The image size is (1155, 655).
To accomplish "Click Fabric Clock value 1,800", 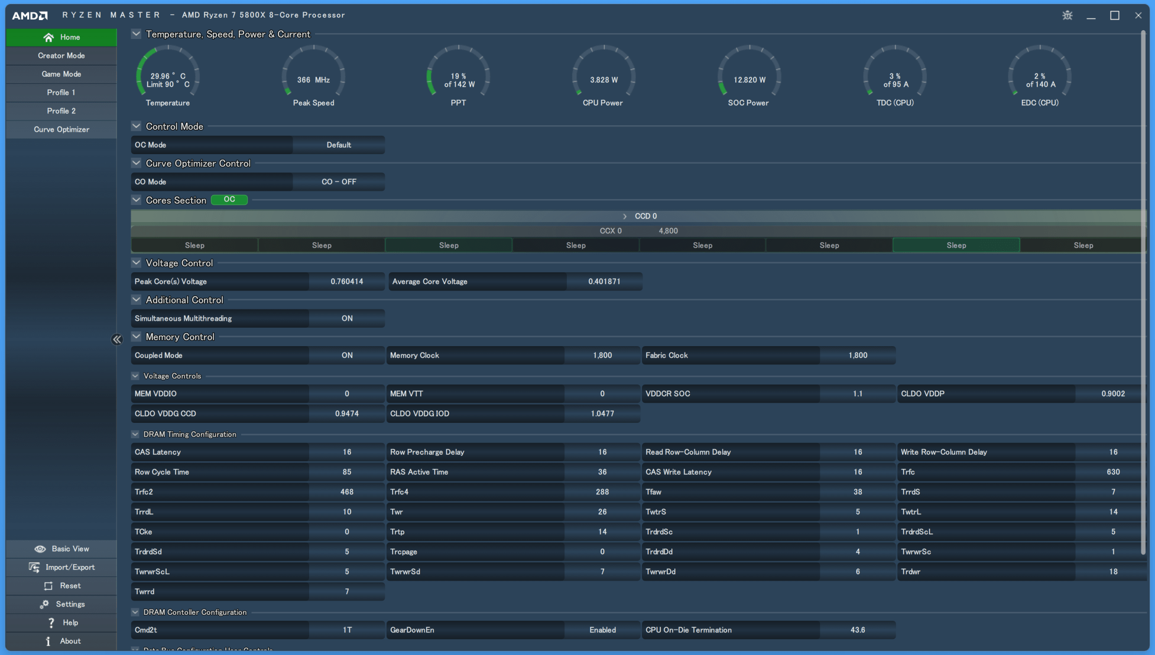I will [858, 356].
